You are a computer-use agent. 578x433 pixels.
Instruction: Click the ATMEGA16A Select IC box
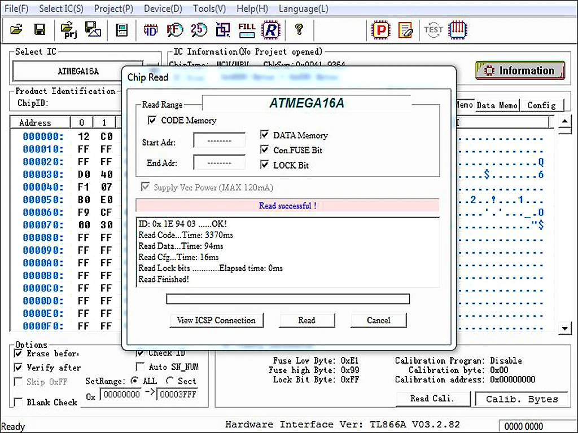point(78,71)
